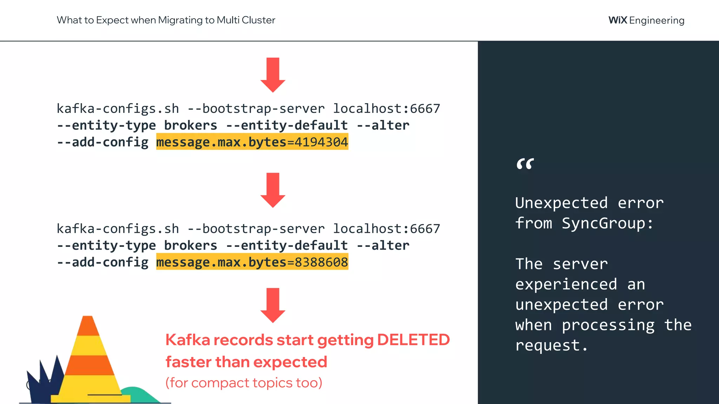Click the first '--add-config' text above the second arrow
719x404 pixels.
coord(103,142)
